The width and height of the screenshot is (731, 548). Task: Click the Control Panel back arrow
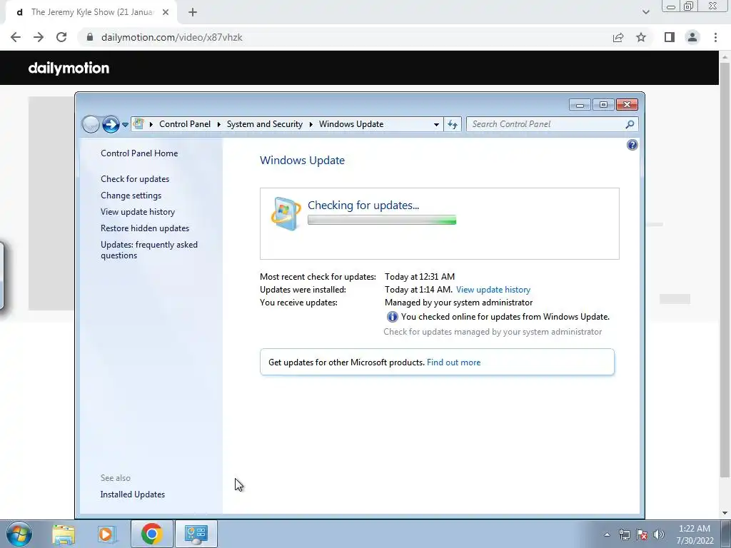coord(91,124)
